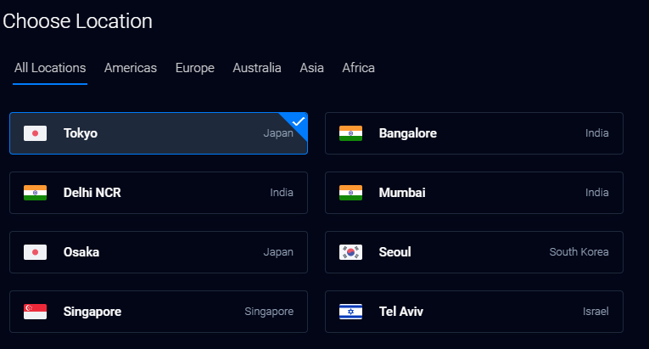
Task: Click the Singapore flag icon
Action: pos(35,312)
